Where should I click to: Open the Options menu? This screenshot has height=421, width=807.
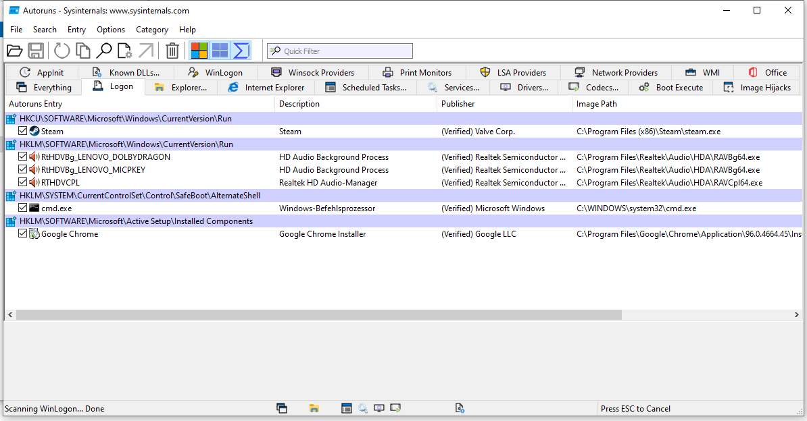pos(111,29)
